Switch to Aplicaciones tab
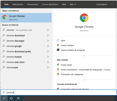The image size is (117, 101). tap(18, 4)
